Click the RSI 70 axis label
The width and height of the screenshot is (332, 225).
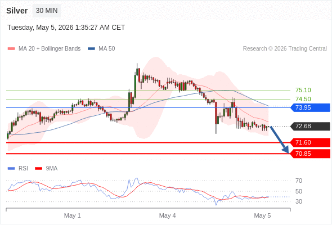pyautogui.click(x=299, y=181)
